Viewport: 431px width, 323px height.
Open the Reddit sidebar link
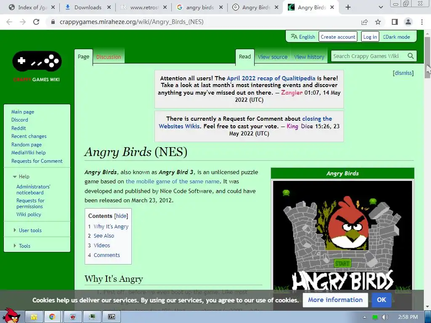click(x=19, y=128)
